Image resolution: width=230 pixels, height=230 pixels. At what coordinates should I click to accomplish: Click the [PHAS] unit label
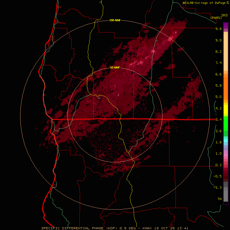point(216,18)
